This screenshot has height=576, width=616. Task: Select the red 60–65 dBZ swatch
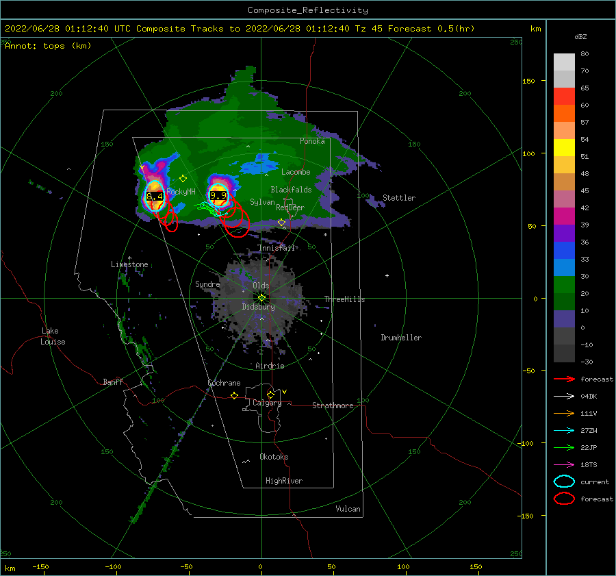coord(564,97)
